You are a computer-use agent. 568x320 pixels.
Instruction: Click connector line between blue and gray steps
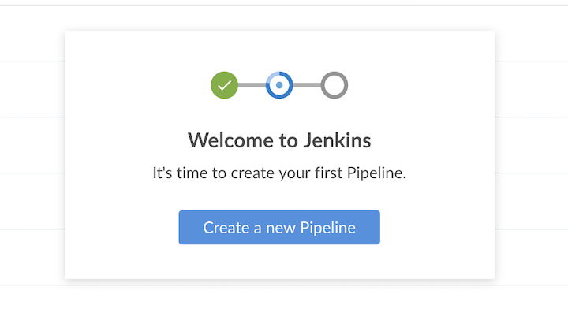[307, 84]
